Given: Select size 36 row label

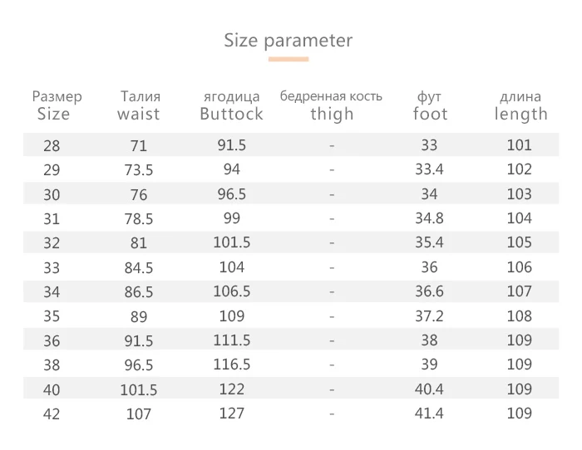Looking at the screenshot, I should click(52, 340).
